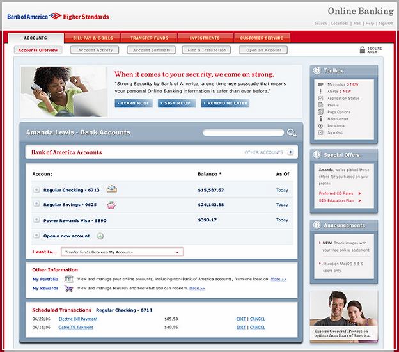Click the Bank of America flag logo
399x352 pixels.
tap(55, 16)
